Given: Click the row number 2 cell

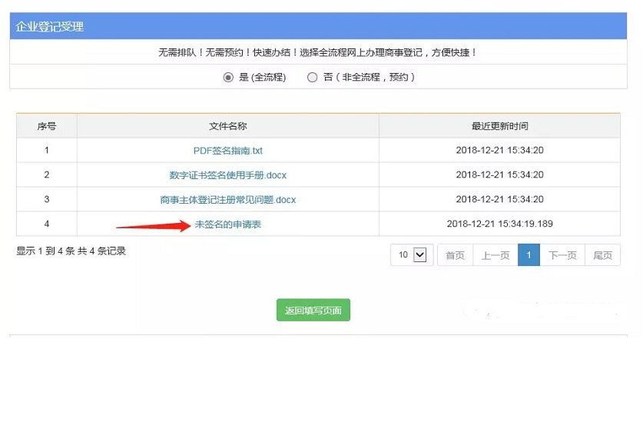Looking at the screenshot, I should pos(47,174).
